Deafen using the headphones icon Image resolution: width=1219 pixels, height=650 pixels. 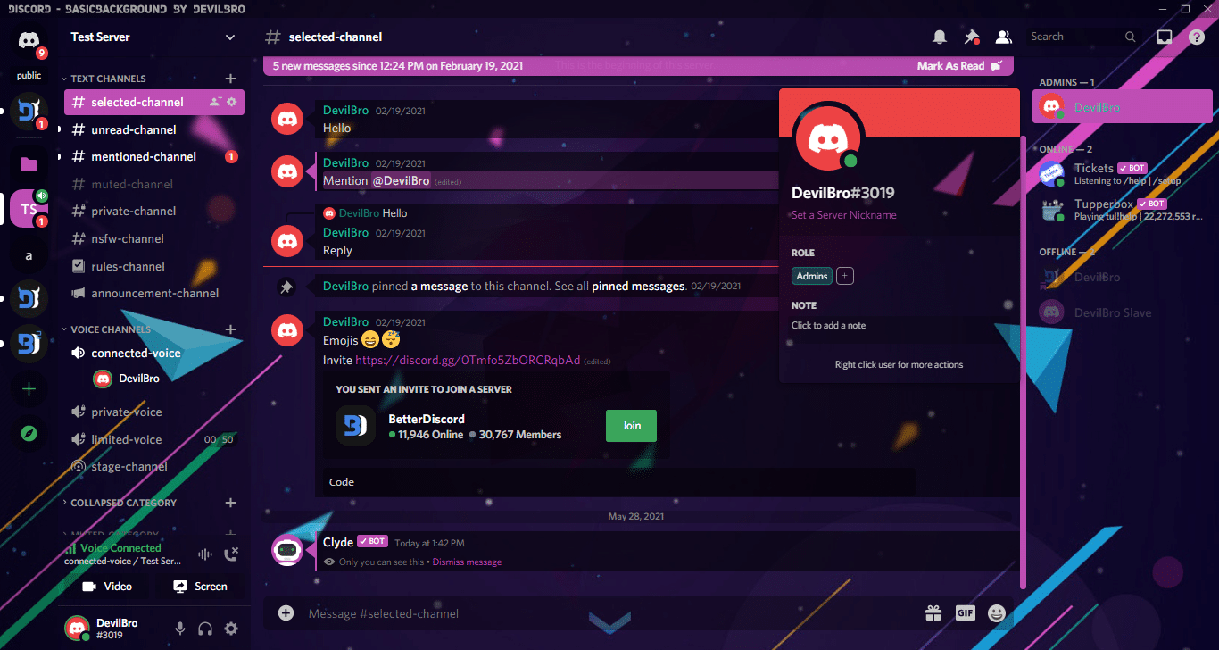click(205, 629)
